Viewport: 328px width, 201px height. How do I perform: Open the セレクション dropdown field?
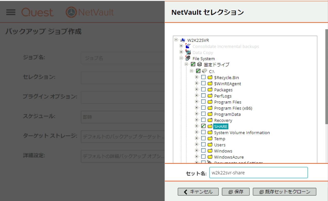tap(123, 78)
